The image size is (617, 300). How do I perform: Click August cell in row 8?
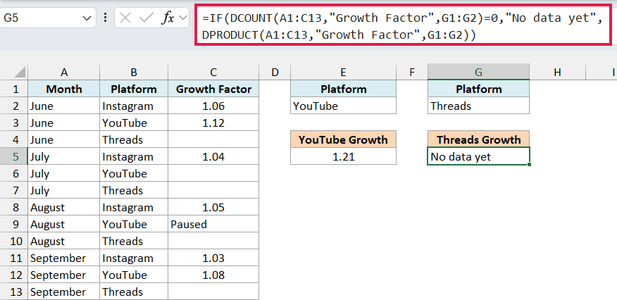[64, 208]
